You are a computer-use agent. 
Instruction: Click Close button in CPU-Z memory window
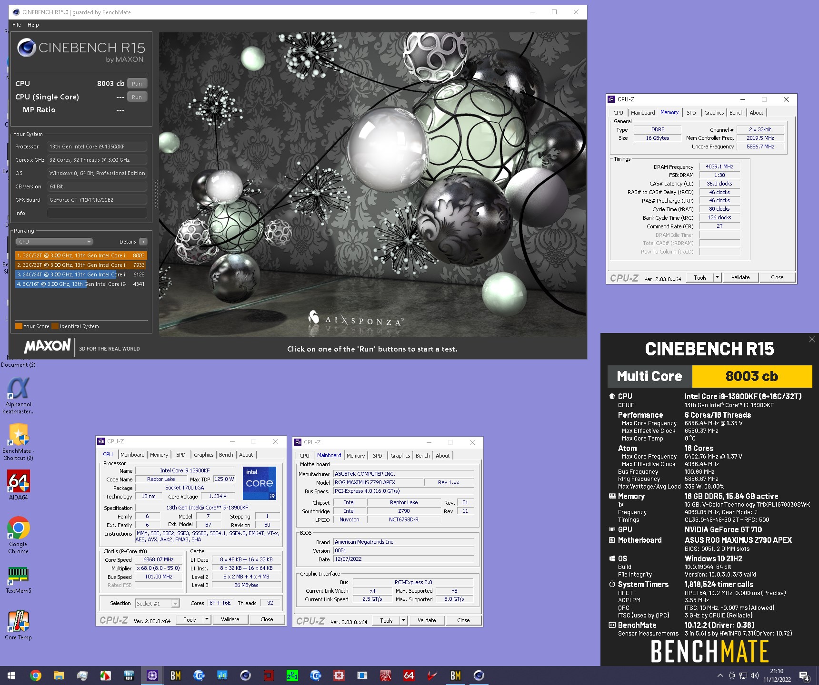(777, 278)
